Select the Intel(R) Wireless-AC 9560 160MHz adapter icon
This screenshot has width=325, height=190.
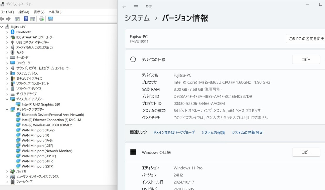pos(18,125)
